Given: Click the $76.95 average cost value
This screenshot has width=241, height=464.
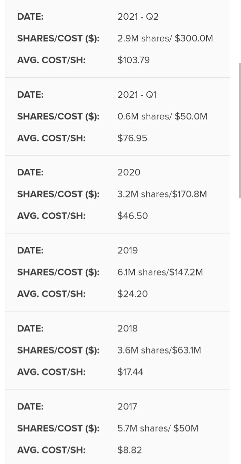Looking at the screenshot, I should [x=132, y=138].
